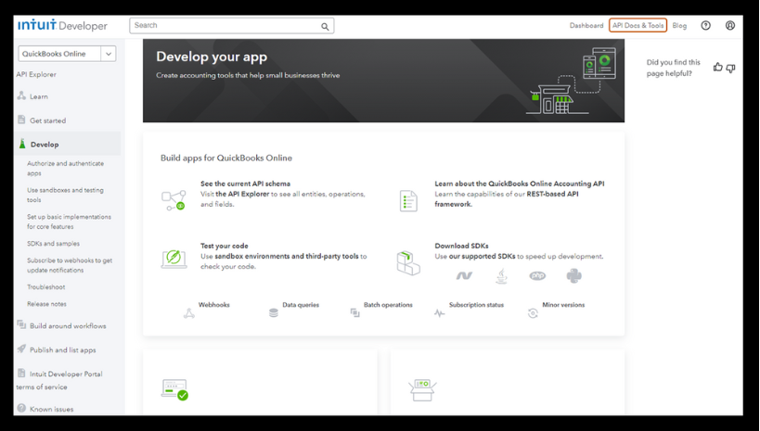The image size is (760, 431).
Task: Open Known issues sidebar item
Action: tap(51, 409)
